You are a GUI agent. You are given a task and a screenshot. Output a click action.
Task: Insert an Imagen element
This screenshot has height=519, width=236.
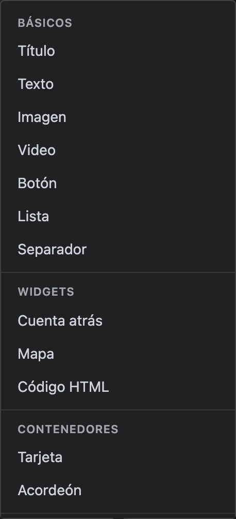point(118,117)
